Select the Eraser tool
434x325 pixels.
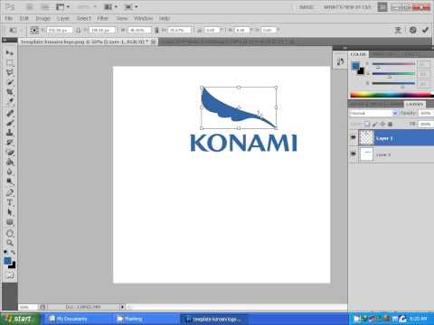click(x=10, y=153)
